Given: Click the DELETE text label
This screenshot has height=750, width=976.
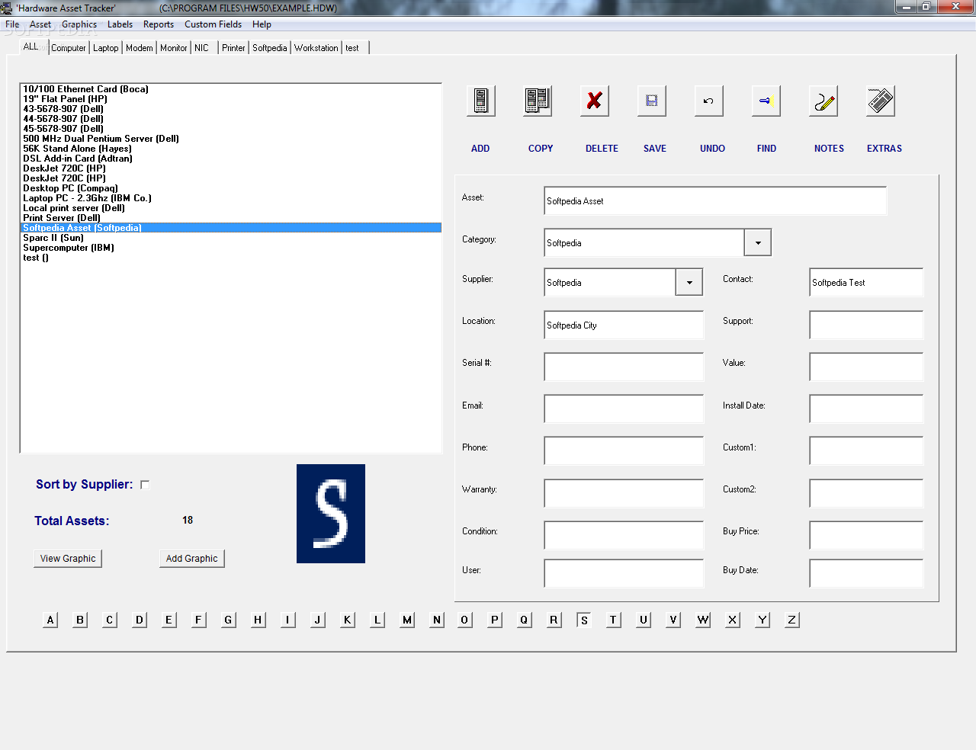Looking at the screenshot, I should pyautogui.click(x=602, y=149).
